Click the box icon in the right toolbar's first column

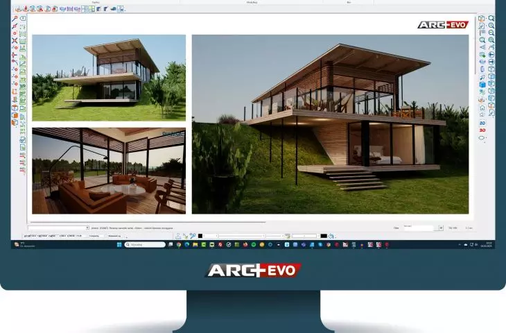click(x=481, y=18)
